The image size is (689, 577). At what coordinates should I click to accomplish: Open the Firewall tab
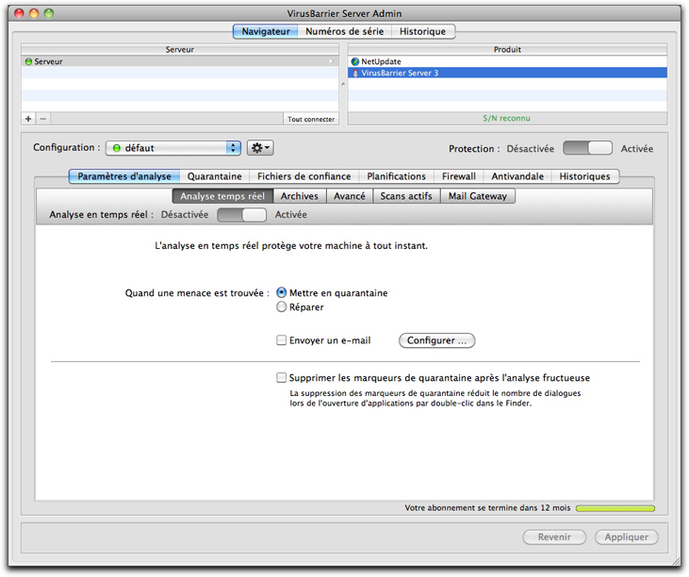(x=459, y=176)
